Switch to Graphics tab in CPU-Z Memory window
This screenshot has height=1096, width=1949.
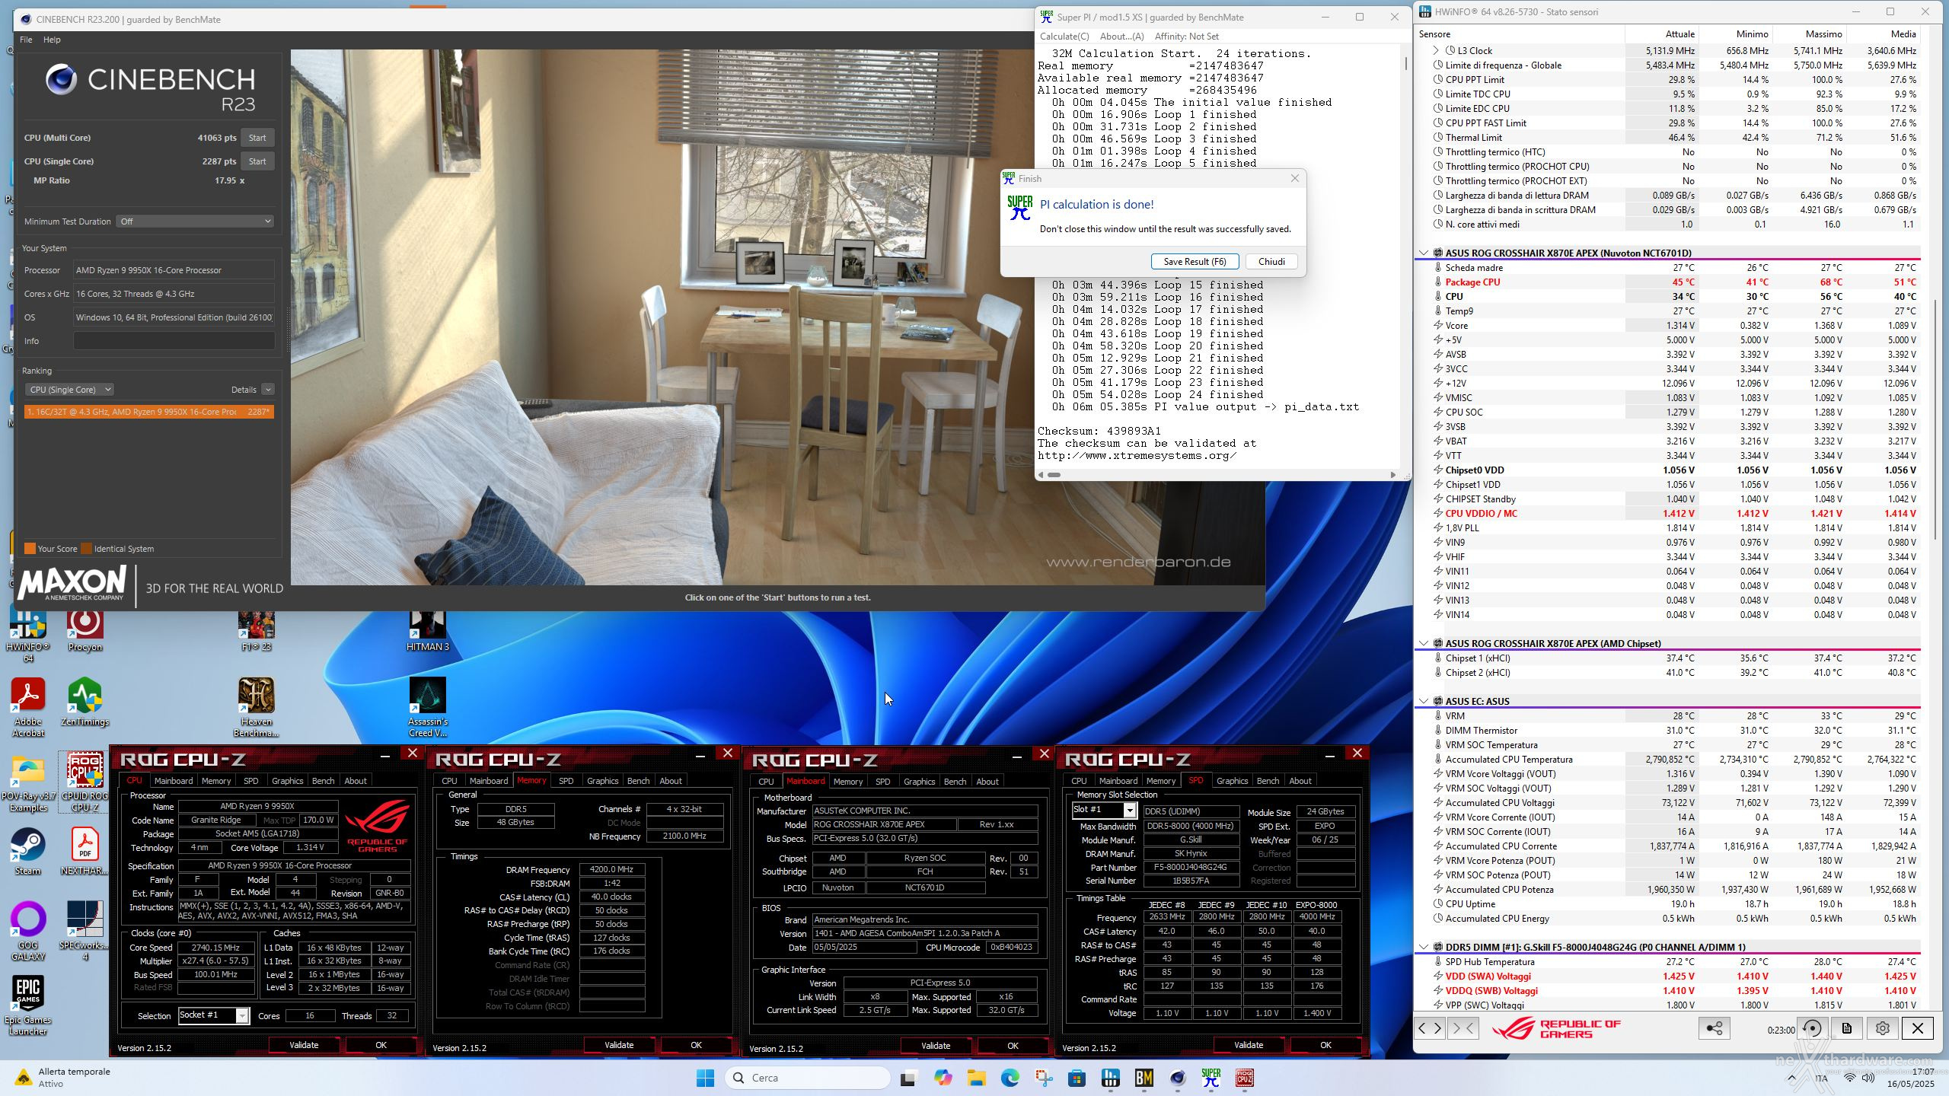(602, 781)
